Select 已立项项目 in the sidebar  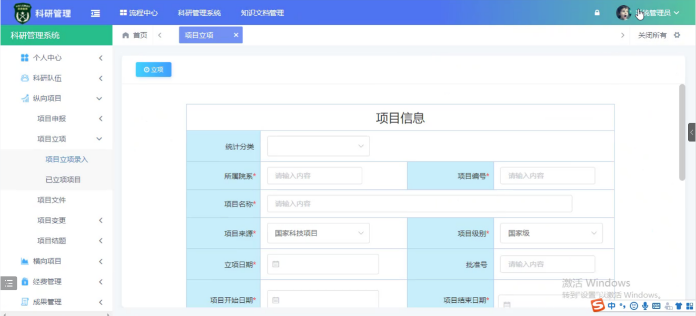coord(63,180)
